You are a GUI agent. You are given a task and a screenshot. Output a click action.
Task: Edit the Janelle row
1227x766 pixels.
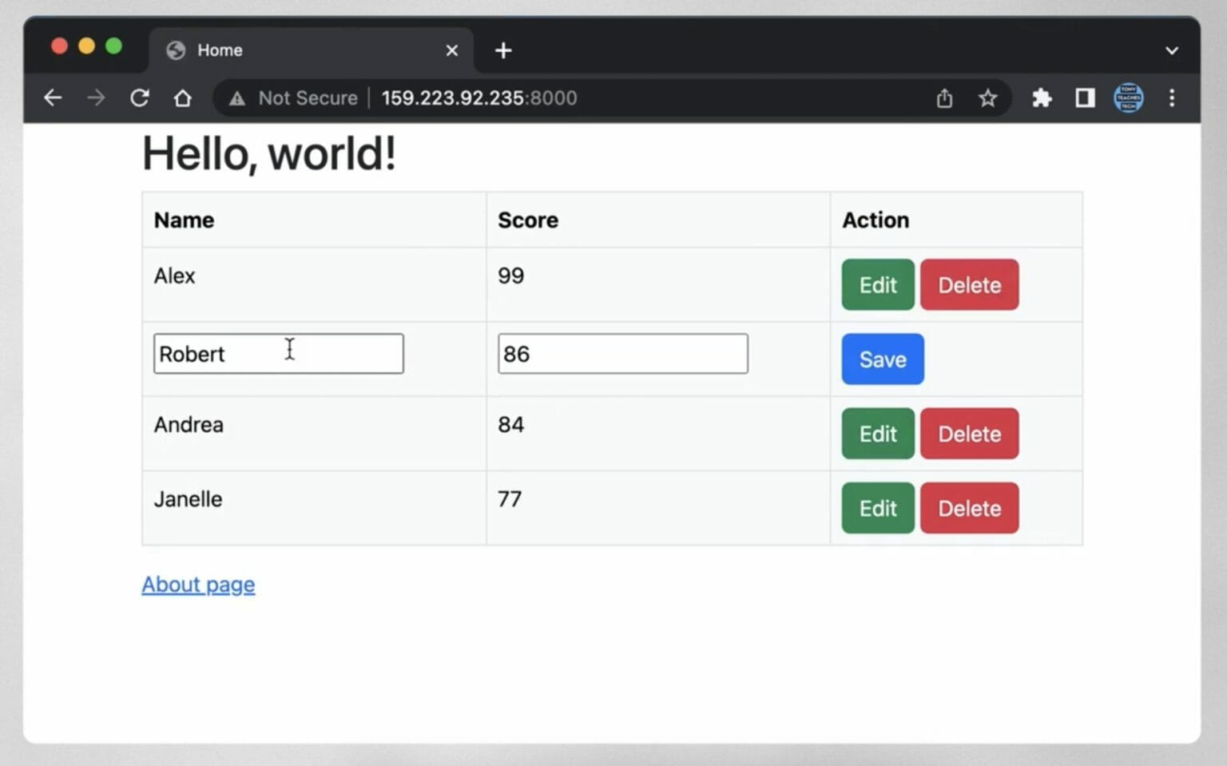pyautogui.click(x=878, y=508)
